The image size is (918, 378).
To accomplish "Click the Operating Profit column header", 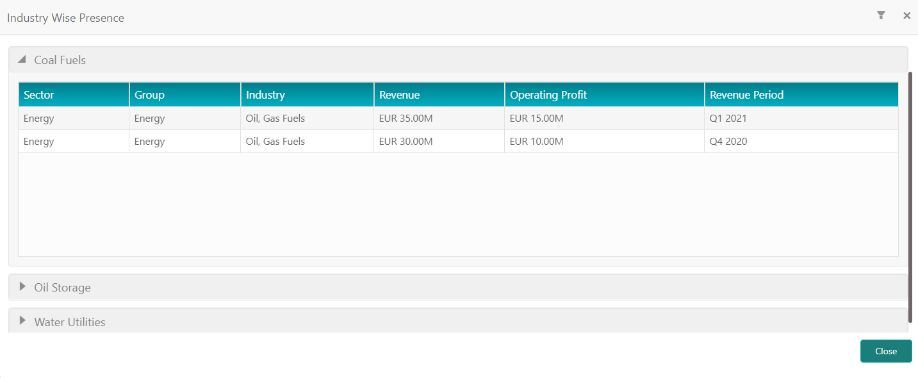I will [605, 95].
